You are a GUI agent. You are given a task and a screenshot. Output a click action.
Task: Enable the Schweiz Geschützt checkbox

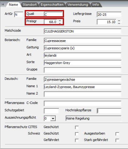point(77,134)
